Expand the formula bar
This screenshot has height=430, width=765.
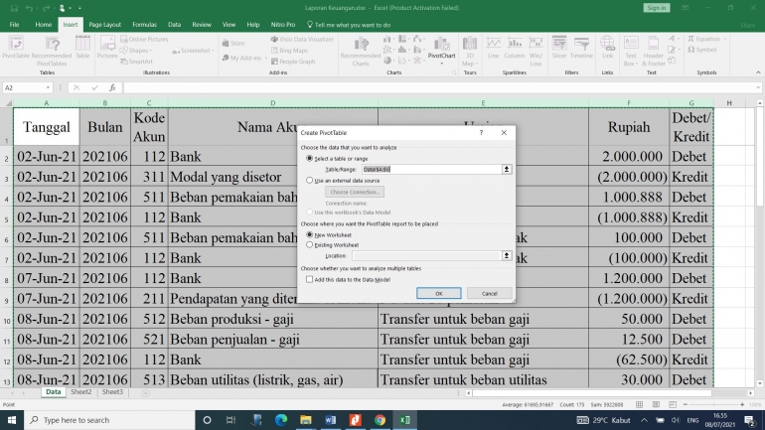[x=758, y=87]
